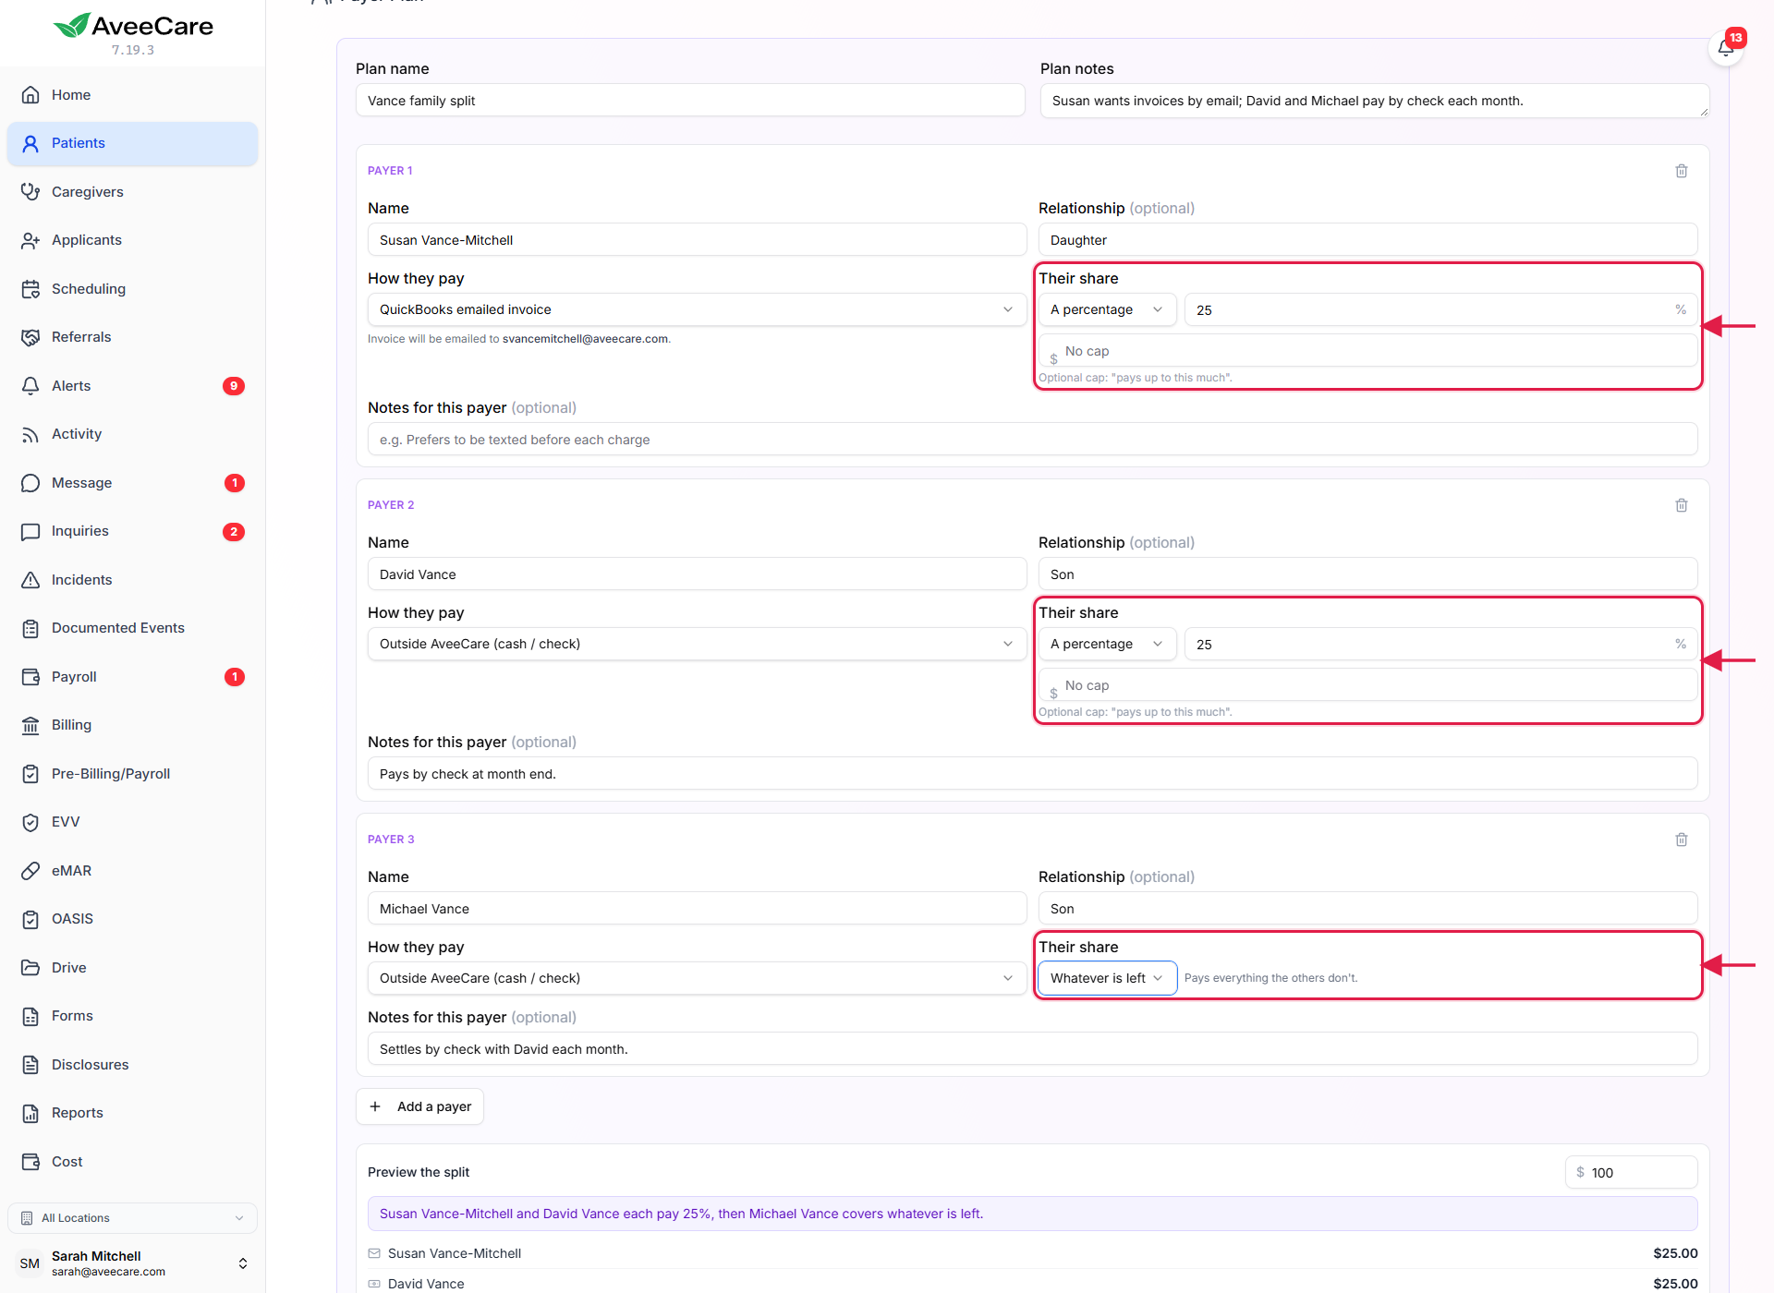Screen dimensions: 1774x1293
Task: Delete Payer 2 with trash icon
Action: pyautogui.click(x=1682, y=505)
